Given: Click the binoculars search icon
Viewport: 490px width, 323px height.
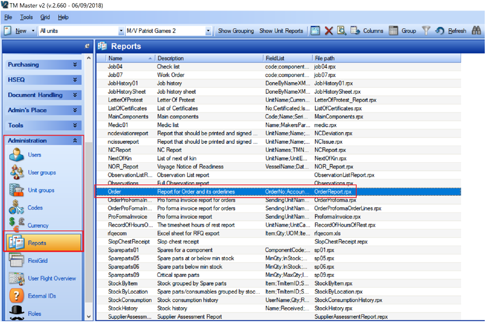Looking at the screenshot, I should pos(476,31).
